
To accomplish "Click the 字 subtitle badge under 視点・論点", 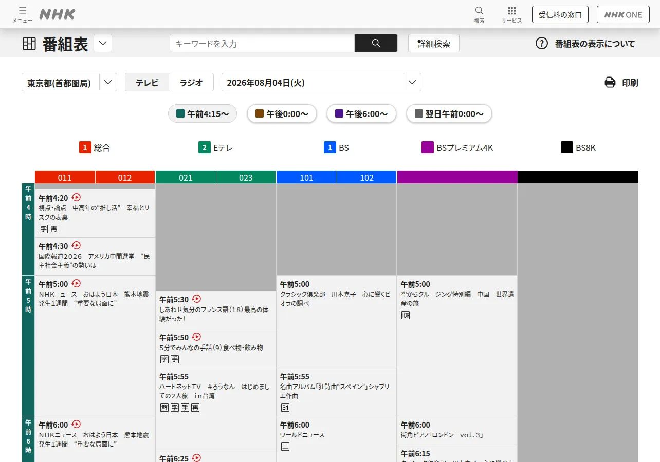I will (x=44, y=229).
